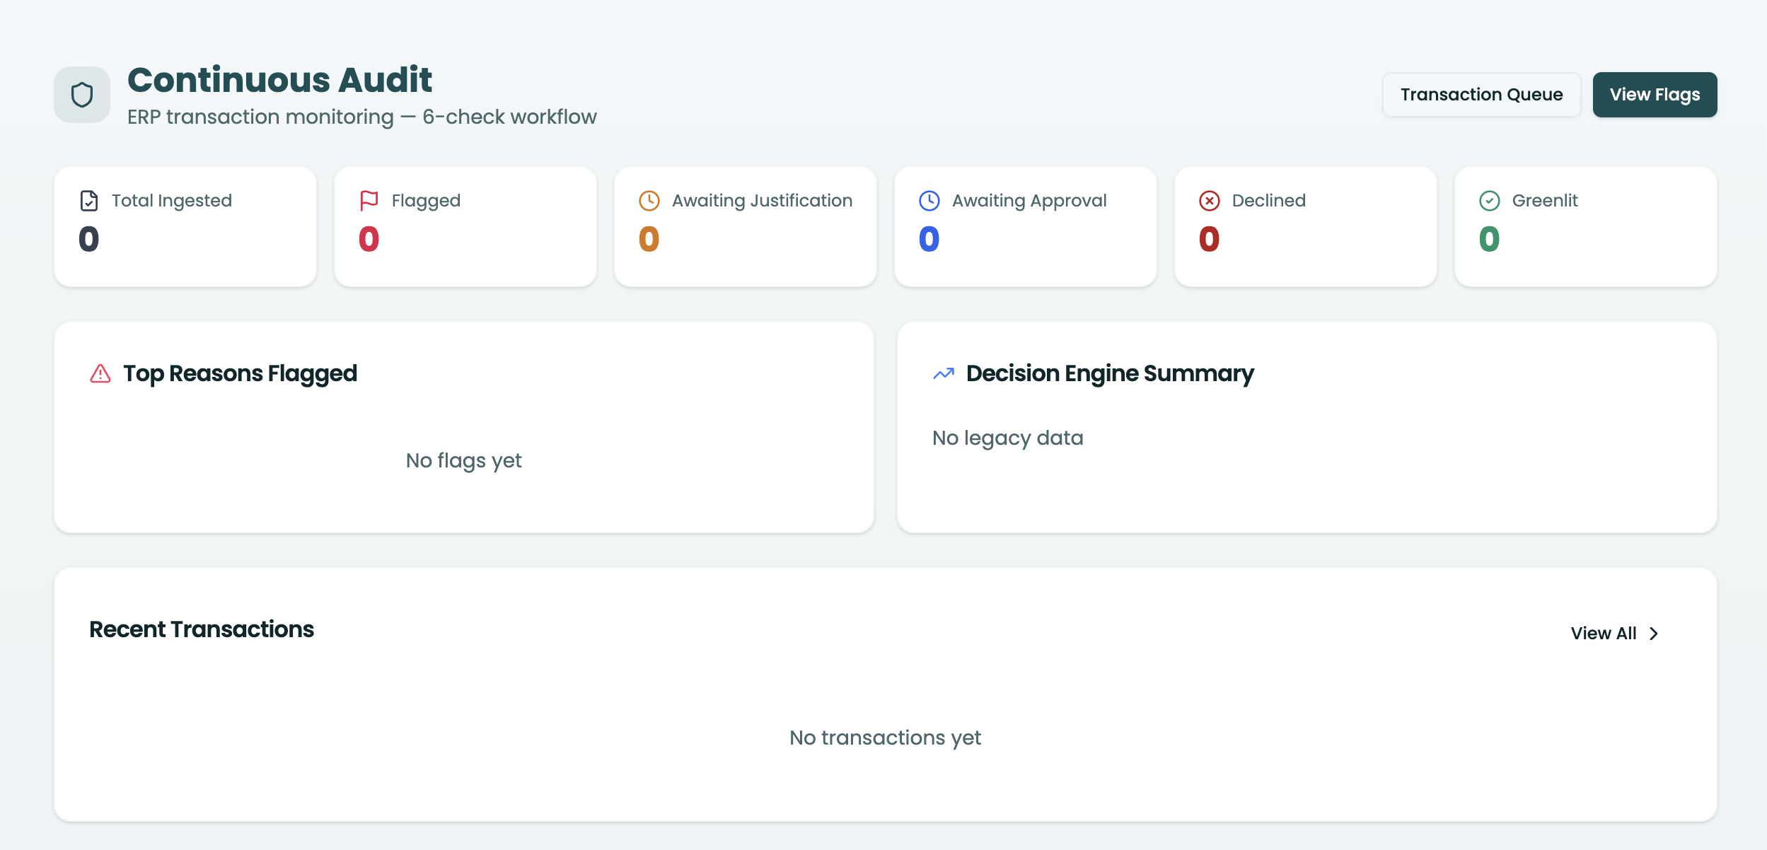
Task: Click the Flagged card label
Action: point(426,201)
